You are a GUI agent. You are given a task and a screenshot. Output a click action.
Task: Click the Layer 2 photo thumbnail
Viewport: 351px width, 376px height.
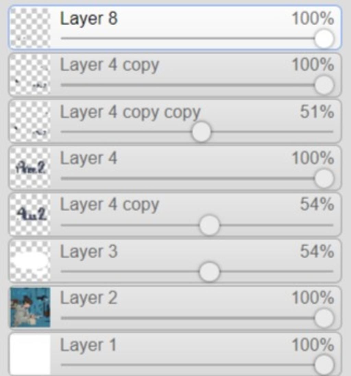30,308
